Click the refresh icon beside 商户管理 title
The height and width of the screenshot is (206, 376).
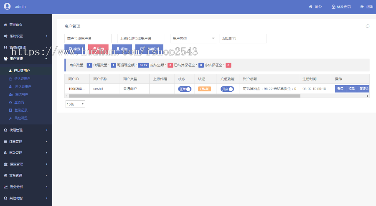[x=367, y=26]
